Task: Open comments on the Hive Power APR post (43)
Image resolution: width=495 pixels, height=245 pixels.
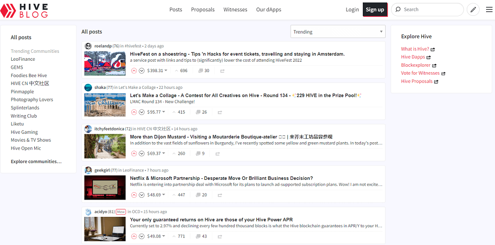Action: click(201, 236)
